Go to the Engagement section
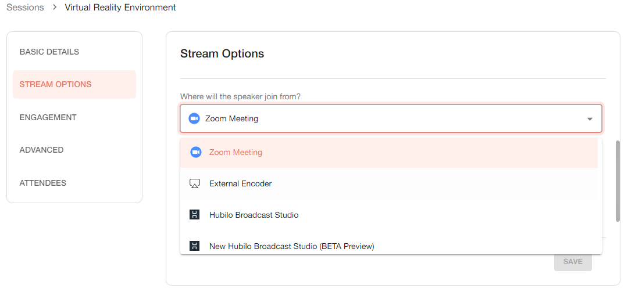The width and height of the screenshot is (628, 292). point(48,117)
